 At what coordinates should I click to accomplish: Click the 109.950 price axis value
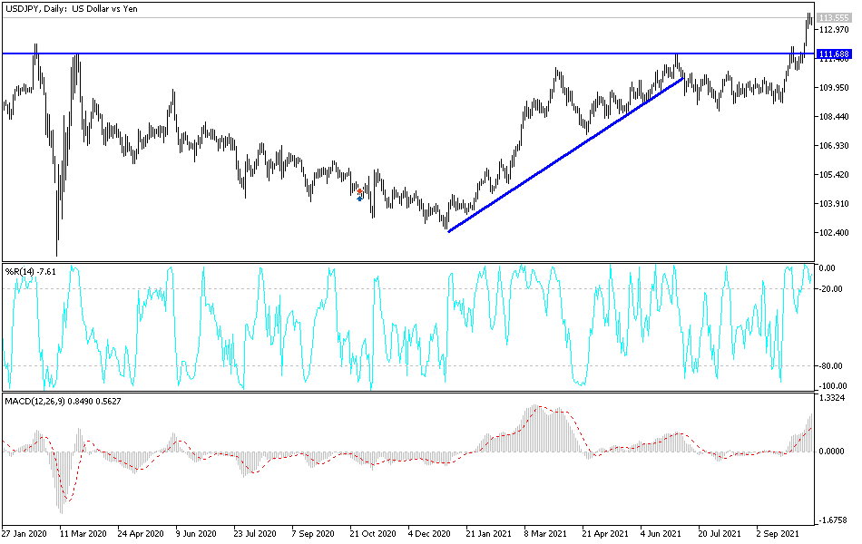(x=834, y=87)
